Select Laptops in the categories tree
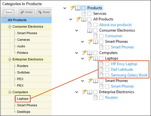The width and height of the screenshot is (151, 116). click(x=23, y=99)
